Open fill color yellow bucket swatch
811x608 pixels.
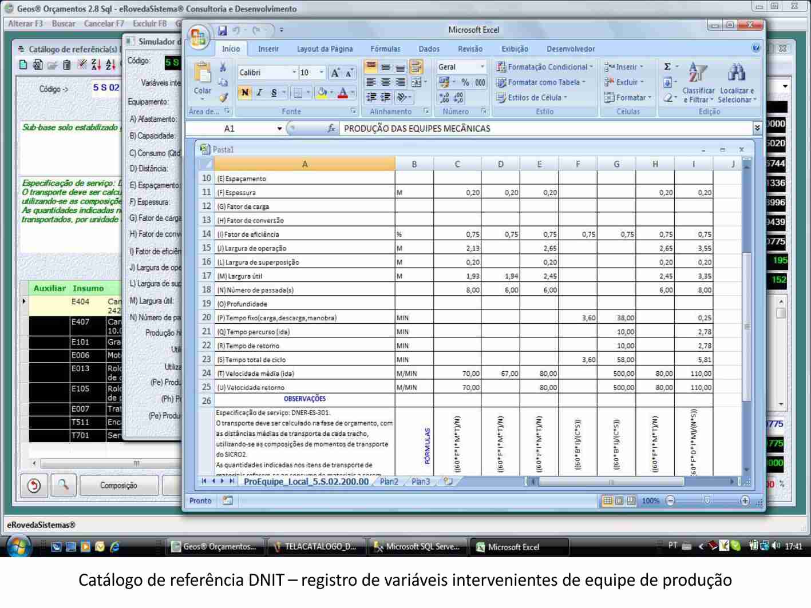coord(322,93)
